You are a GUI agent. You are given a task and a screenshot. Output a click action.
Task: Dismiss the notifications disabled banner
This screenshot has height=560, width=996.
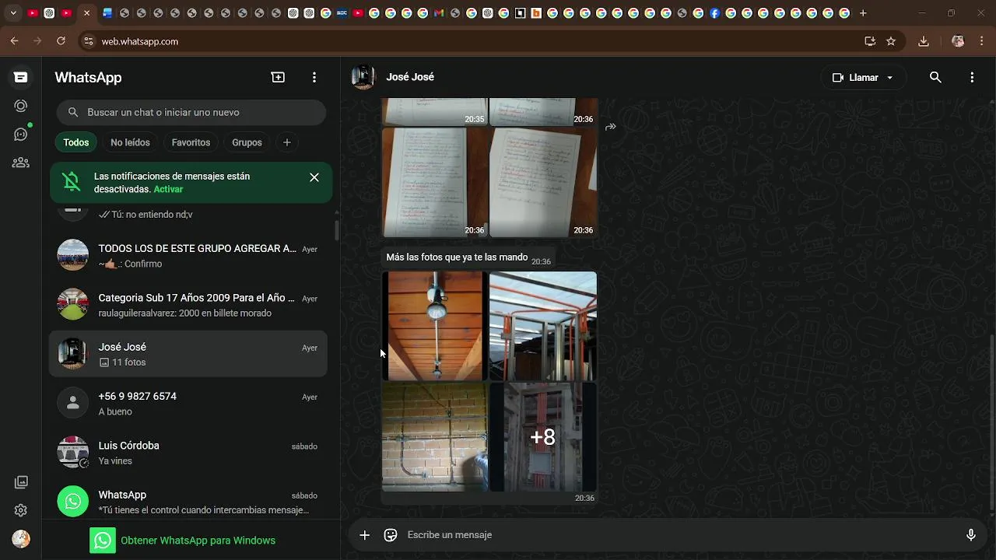tap(314, 177)
